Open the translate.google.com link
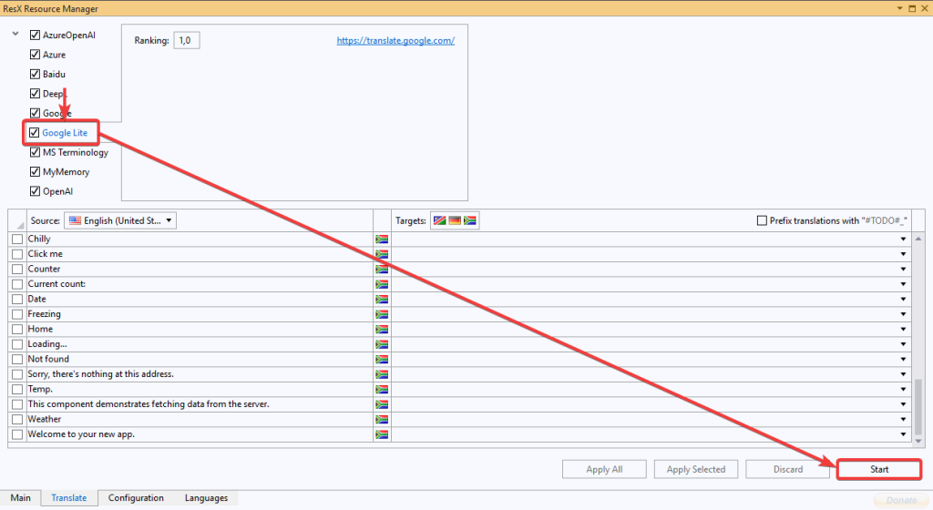933x510 pixels. (x=395, y=41)
